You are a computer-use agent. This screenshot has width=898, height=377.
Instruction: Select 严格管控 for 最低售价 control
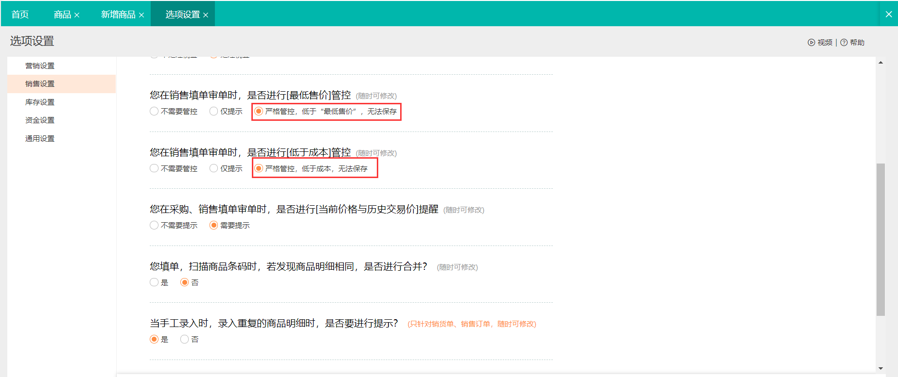click(259, 111)
